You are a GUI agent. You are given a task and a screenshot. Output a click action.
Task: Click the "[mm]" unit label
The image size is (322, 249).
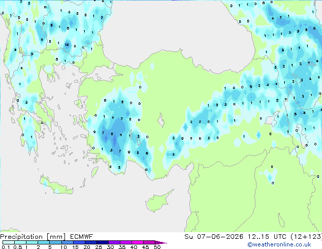(56, 237)
